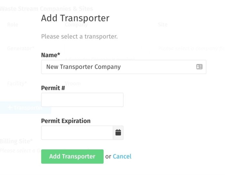Viewport: 225px width, 181px height.
Task: Open the calendar date picker icon
Action: click(118, 133)
